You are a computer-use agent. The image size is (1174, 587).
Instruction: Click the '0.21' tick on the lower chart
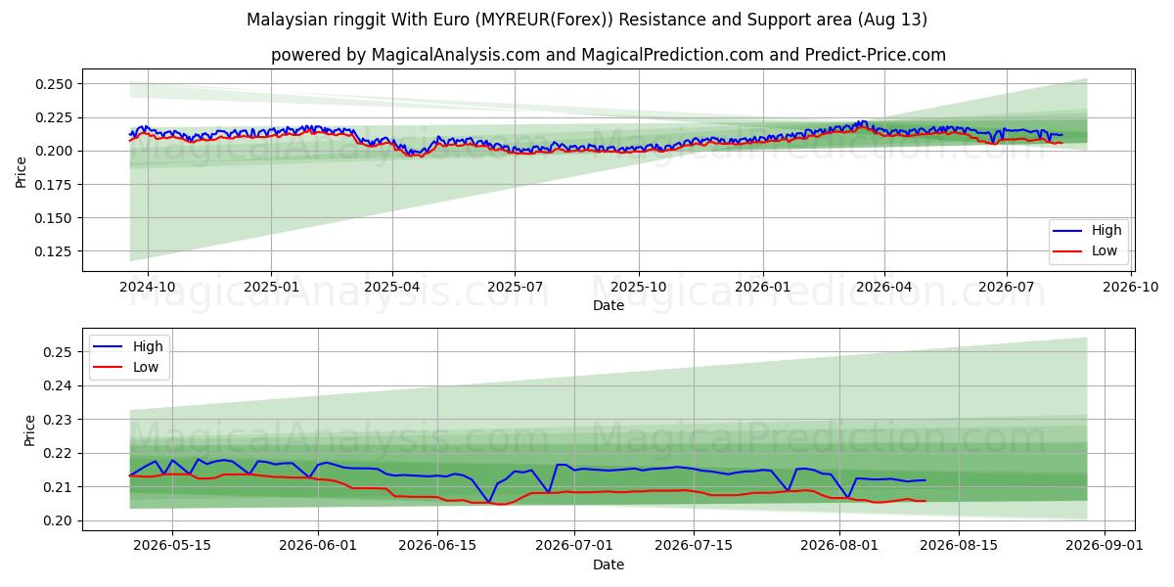coord(60,487)
